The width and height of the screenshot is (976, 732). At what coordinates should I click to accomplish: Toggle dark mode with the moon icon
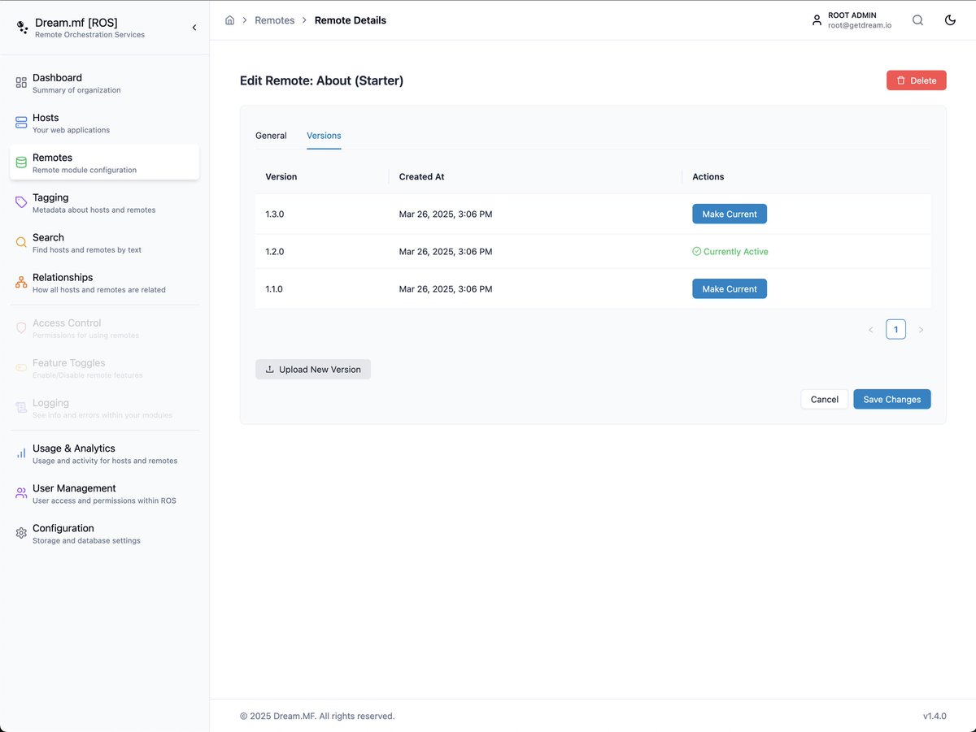[x=950, y=20]
